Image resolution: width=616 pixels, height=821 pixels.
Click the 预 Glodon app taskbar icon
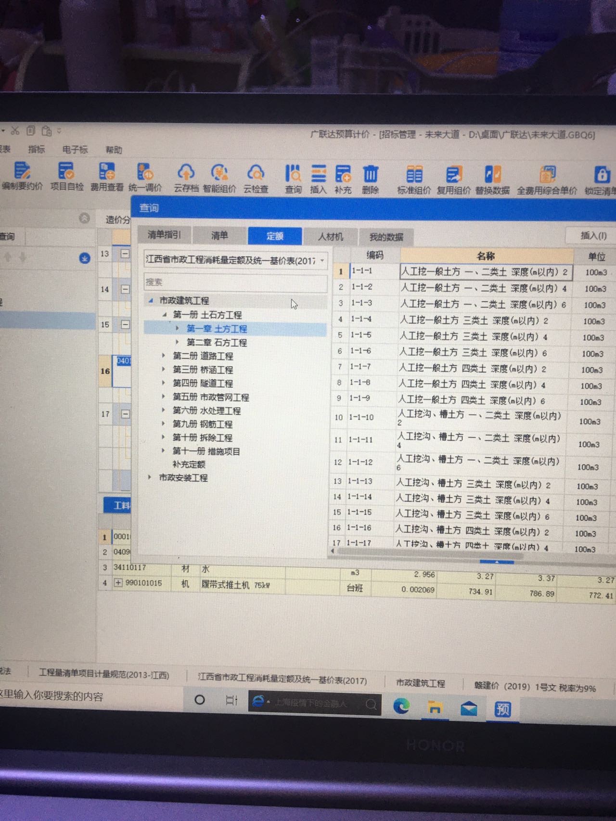click(502, 709)
